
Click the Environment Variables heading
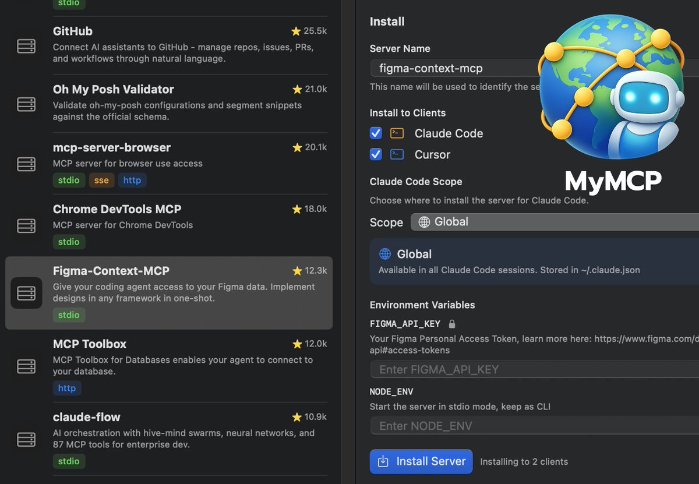(422, 305)
